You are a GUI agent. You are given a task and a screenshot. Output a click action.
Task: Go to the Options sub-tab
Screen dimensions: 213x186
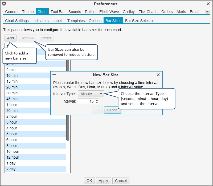point(95,21)
